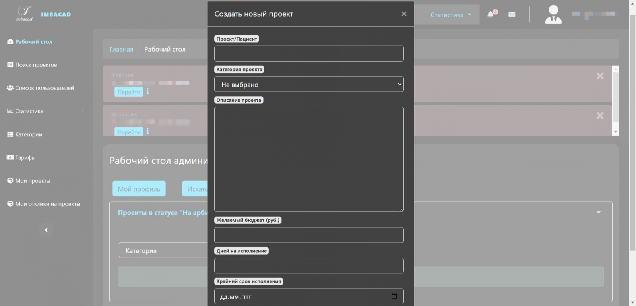Click the user avatar icon
636x306 pixels.
(x=553, y=15)
